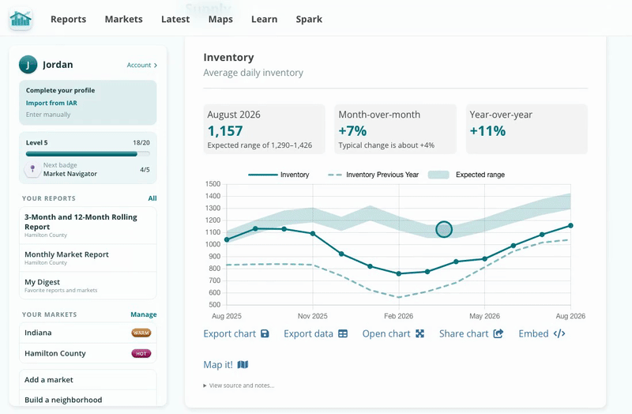Open the Reports menu
The image size is (632, 414).
[x=68, y=19]
